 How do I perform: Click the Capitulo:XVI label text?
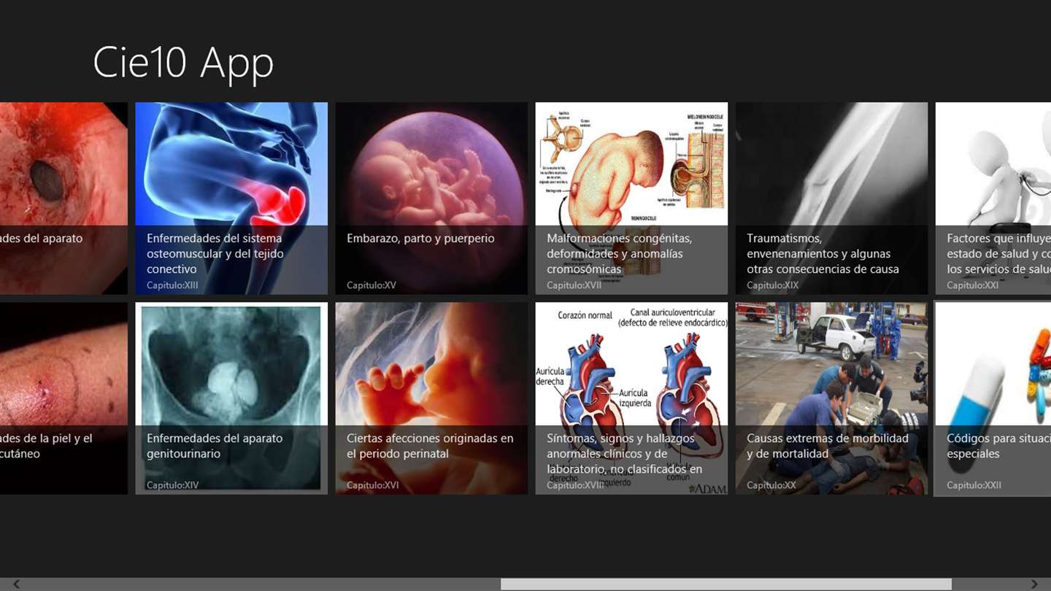point(373,485)
